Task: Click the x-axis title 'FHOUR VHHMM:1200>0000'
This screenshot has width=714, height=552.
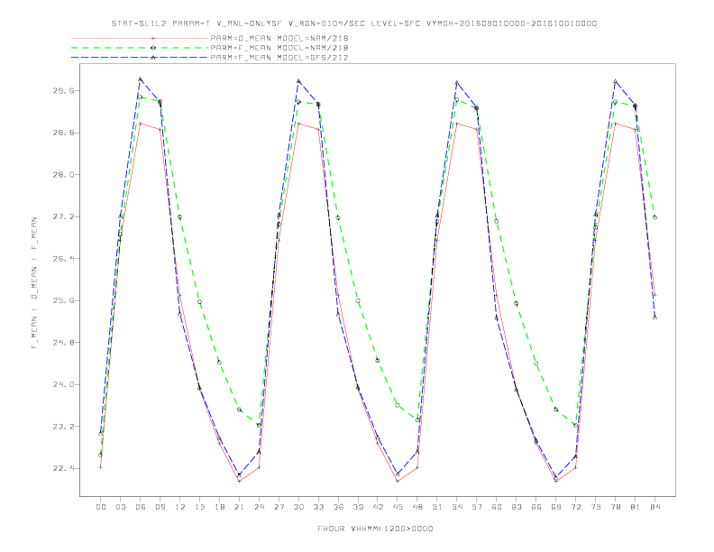Action: [375, 529]
